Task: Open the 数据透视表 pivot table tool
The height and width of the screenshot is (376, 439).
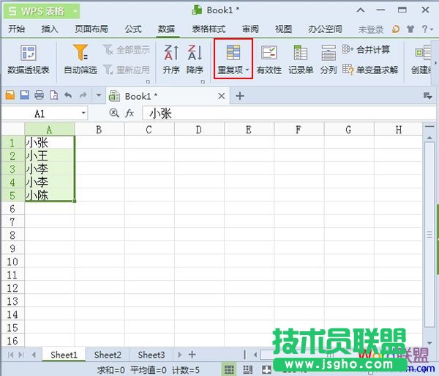Action: [x=29, y=59]
